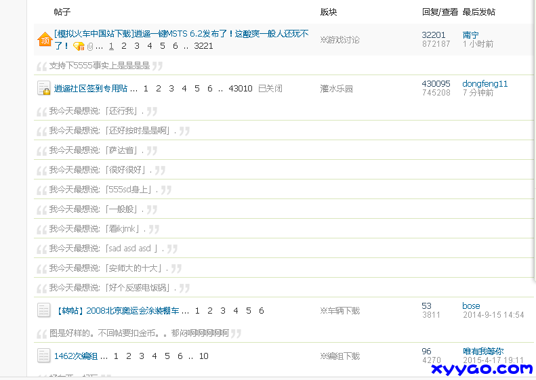The height and width of the screenshot is (380, 536).
Task: Open the 1462次编组 thread
Action: click(76, 356)
